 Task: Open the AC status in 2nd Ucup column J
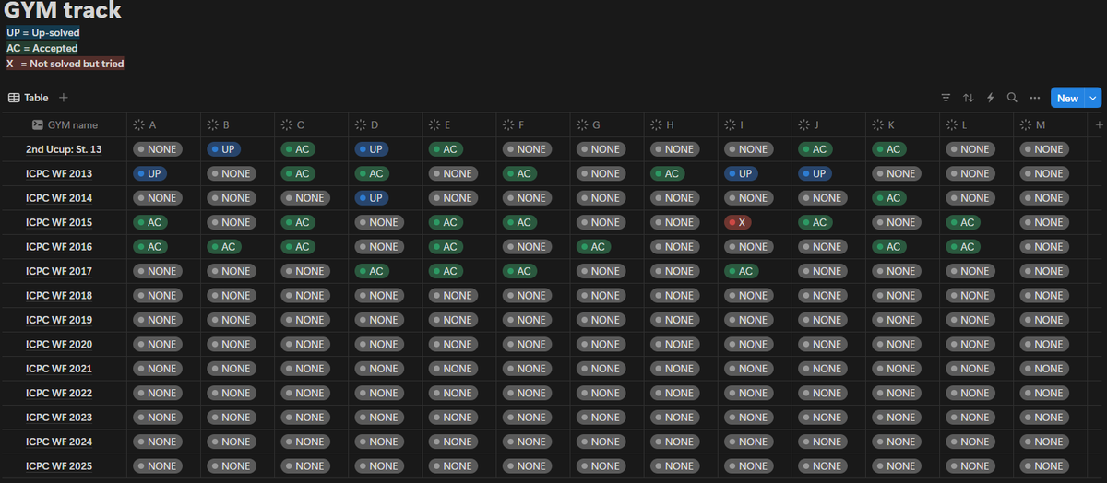[815, 148]
